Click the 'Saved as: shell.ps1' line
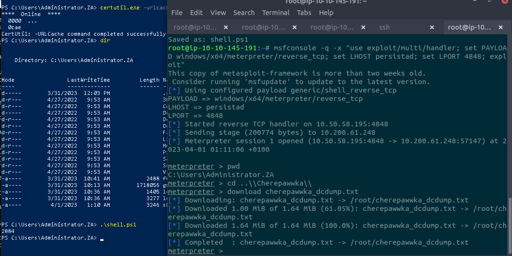 coord(208,39)
